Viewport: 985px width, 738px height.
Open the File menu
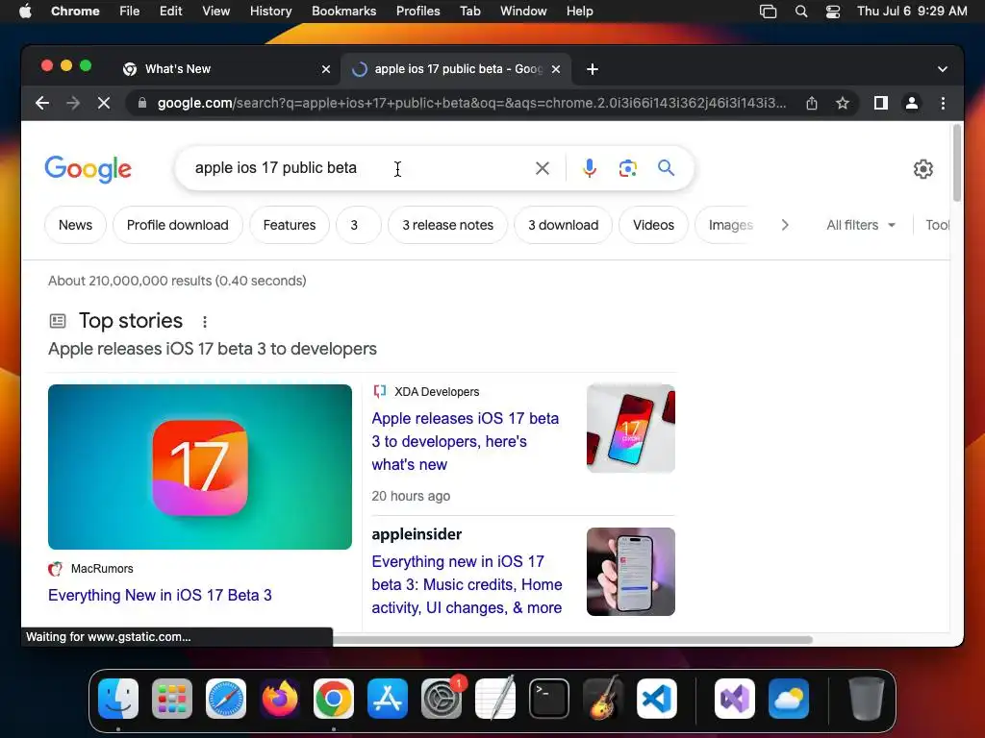pos(130,12)
